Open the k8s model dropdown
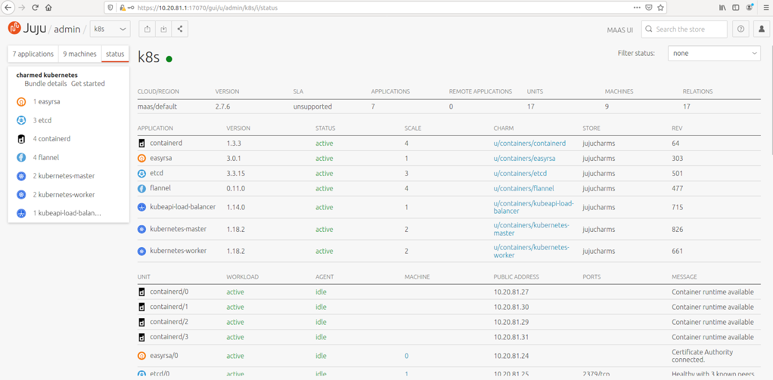 110,29
